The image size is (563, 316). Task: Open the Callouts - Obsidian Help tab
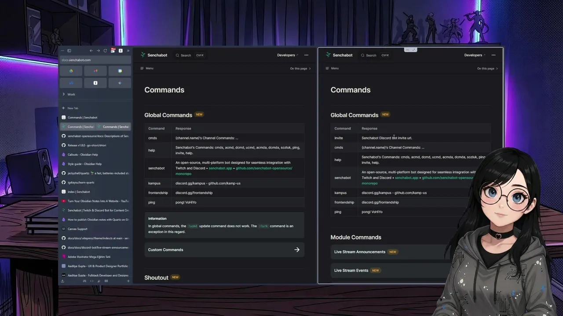point(95,154)
